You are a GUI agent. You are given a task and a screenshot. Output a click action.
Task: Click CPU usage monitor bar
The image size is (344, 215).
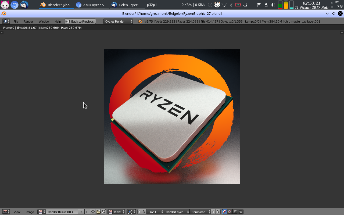pyautogui.click(x=280, y=5)
